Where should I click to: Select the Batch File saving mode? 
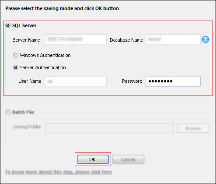tap(8, 112)
